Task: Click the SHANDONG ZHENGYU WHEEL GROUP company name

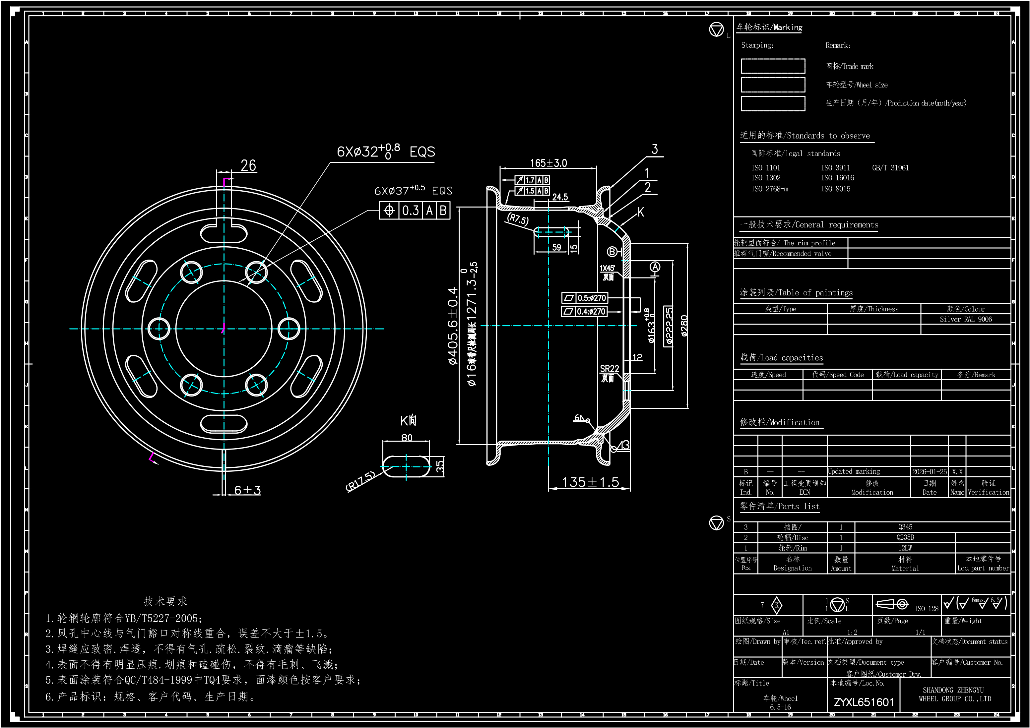Action: pos(955,695)
